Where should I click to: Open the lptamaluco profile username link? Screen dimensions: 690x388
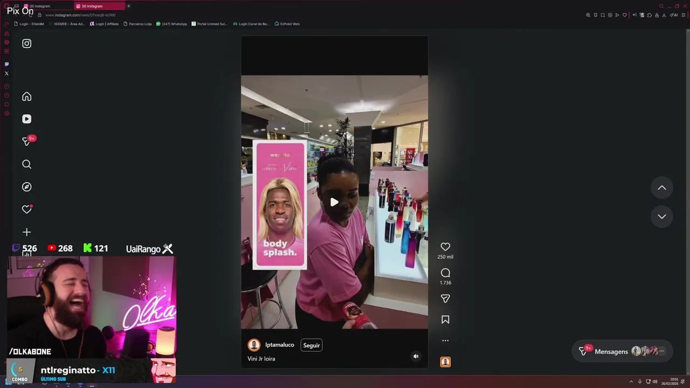click(280, 345)
